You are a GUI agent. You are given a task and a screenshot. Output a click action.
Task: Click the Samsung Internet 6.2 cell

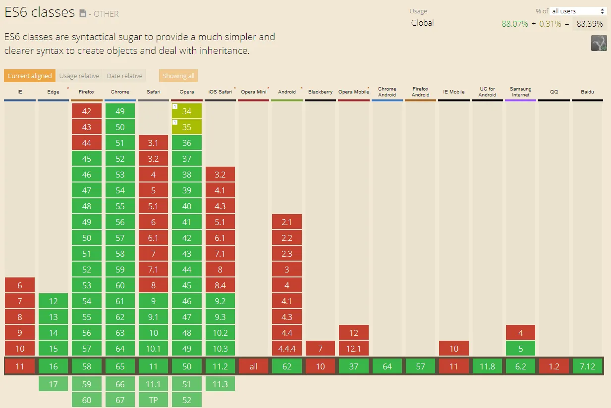point(521,366)
